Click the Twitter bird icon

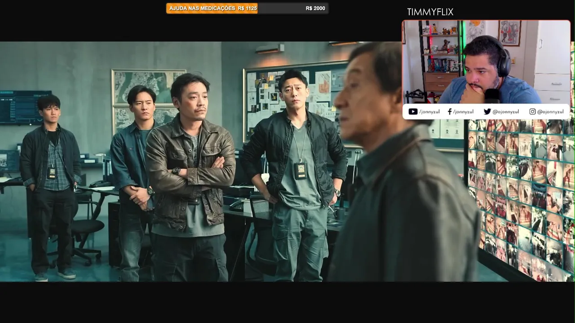pos(487,112)
